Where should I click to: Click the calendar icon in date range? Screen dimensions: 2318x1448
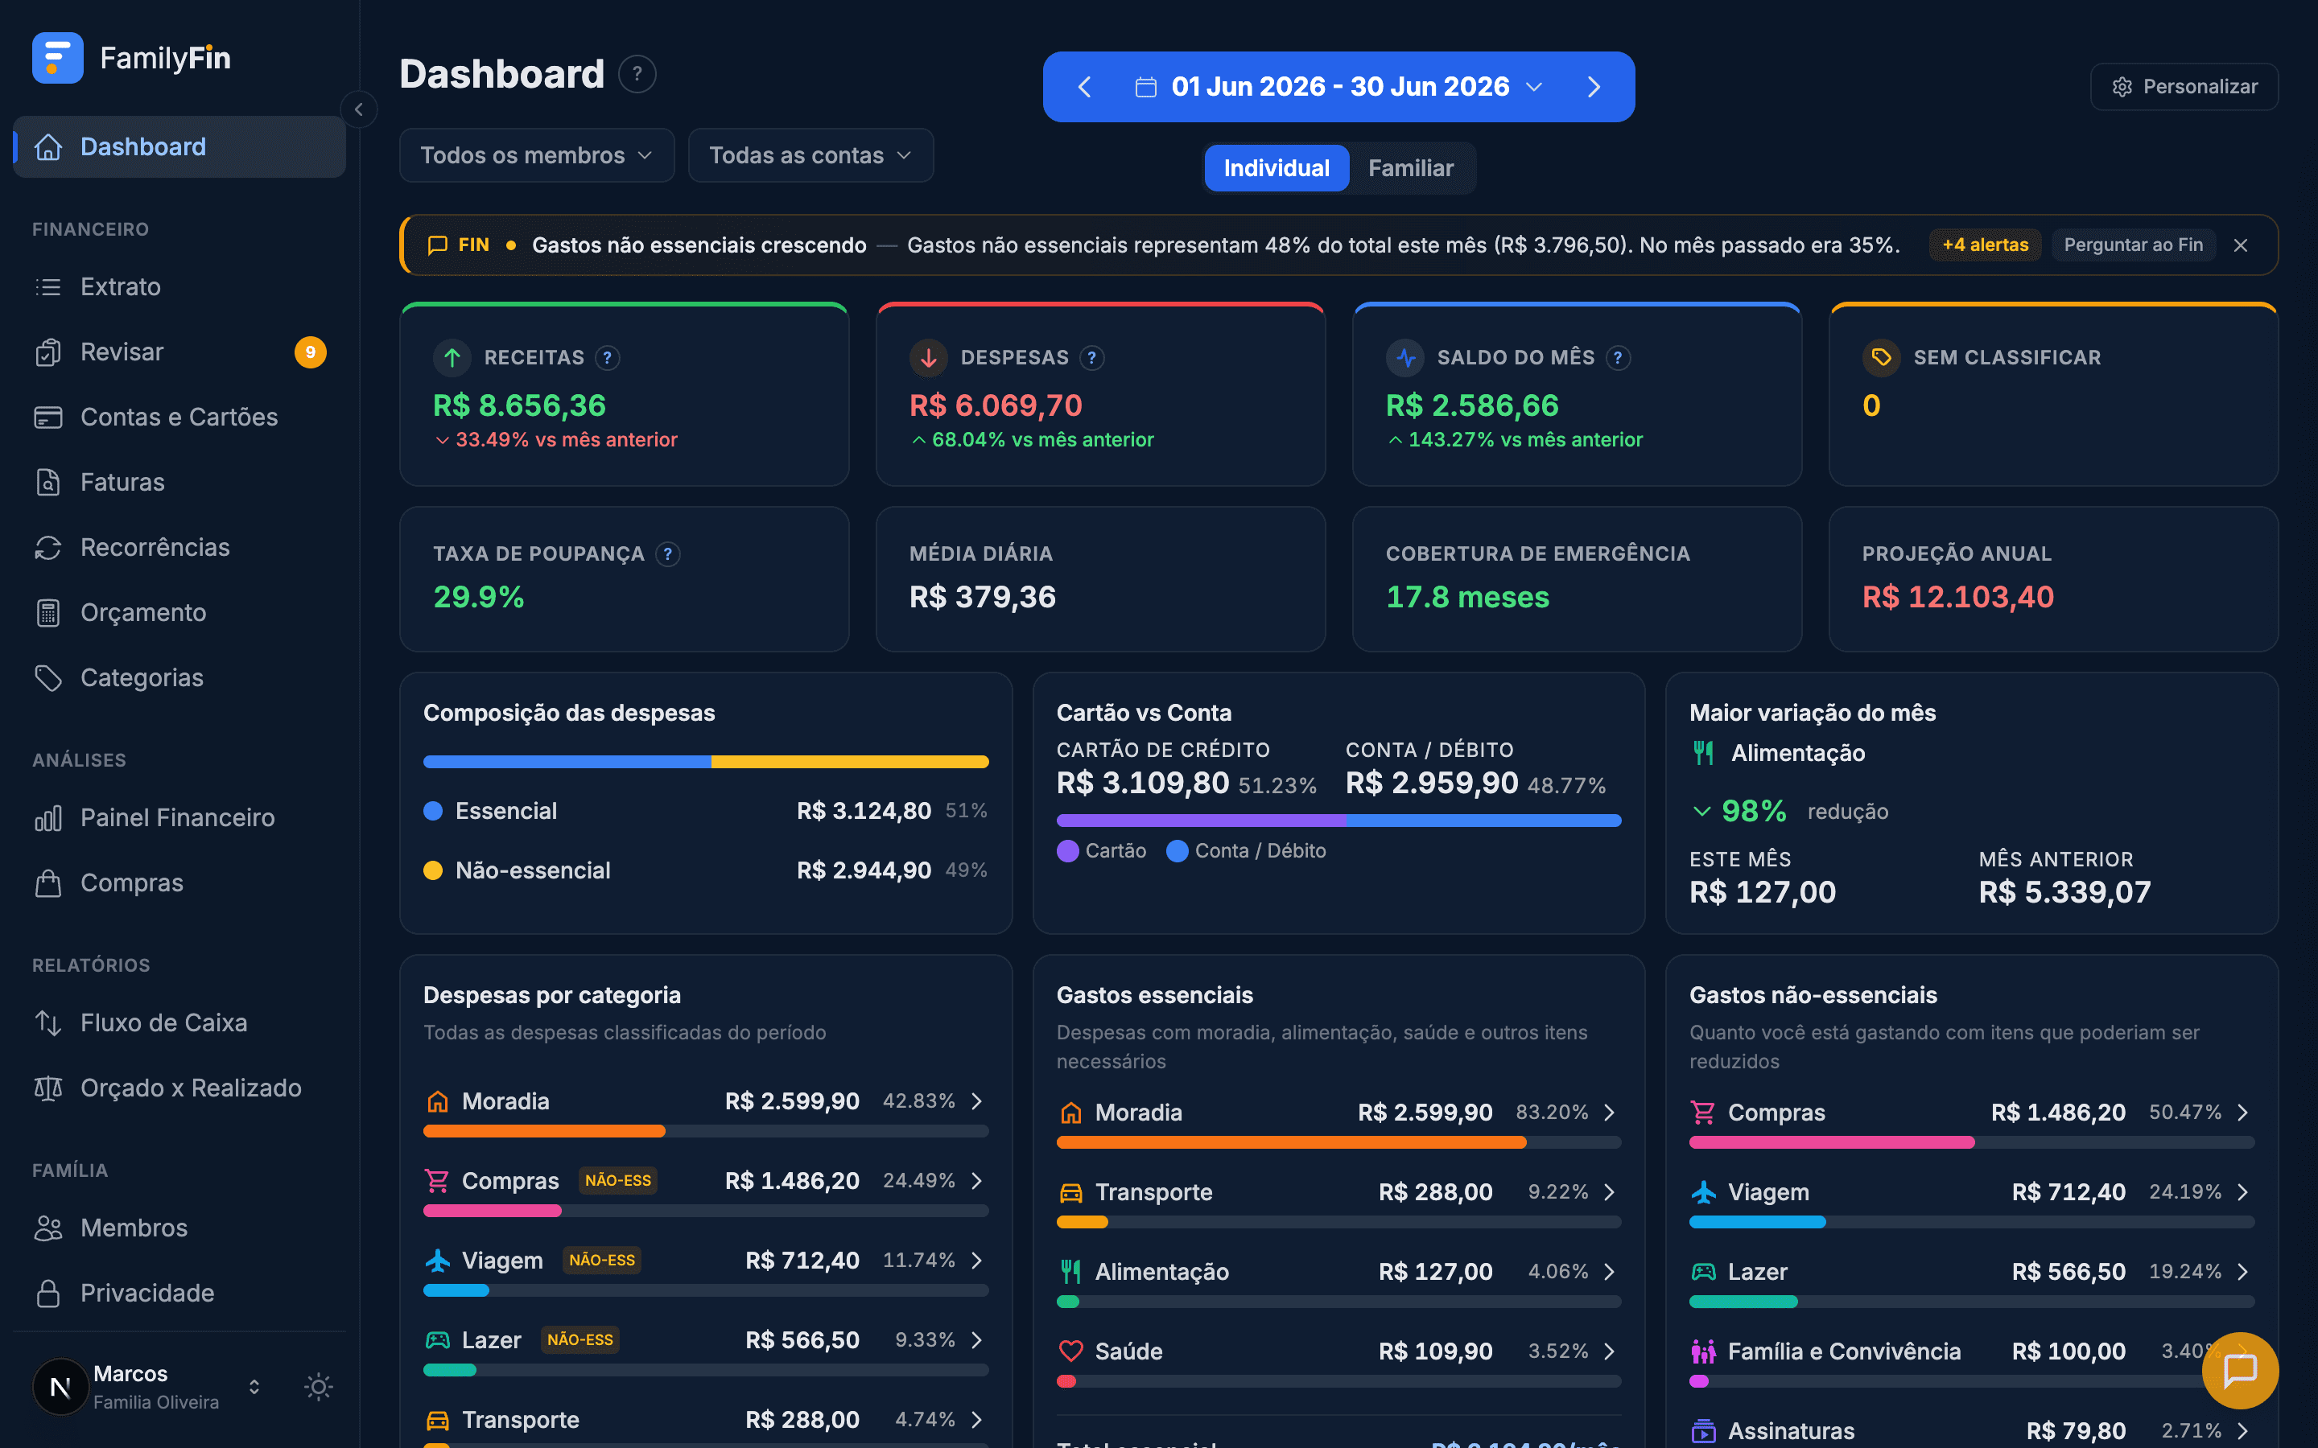(1145, 87)
